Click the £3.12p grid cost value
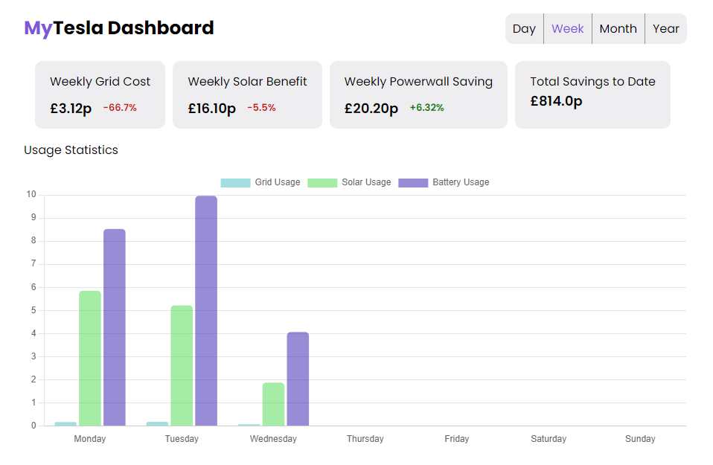This screenshot has width=713, height=465. click(x=71, y=109)
